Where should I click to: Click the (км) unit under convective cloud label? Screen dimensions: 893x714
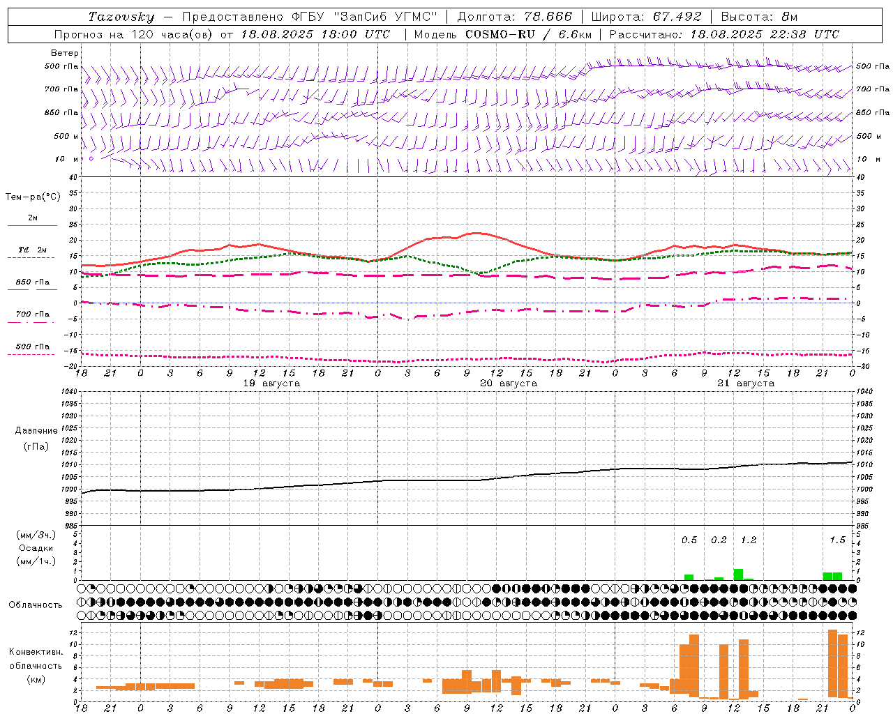click(x=36, y=679)
